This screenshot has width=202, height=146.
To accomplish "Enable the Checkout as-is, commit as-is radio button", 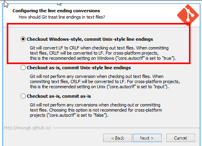I will tap(23, 96).
